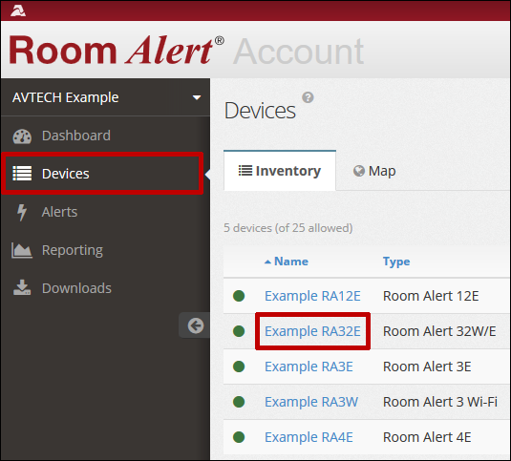This screenshot has width=511, height=461.
Task: Go to Reporting in the sidebar
Action: click(72, 250)
